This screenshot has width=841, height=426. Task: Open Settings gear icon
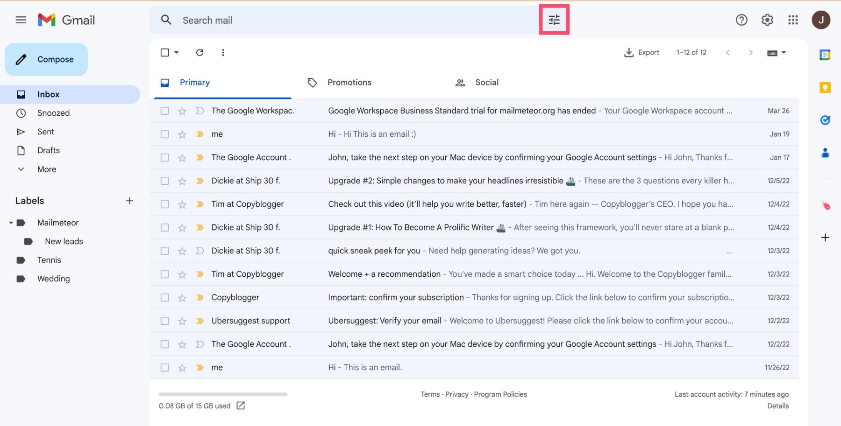pyautogui.click(x=767, y=20)
